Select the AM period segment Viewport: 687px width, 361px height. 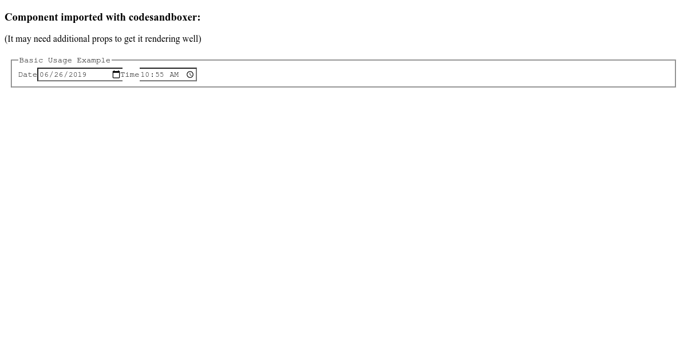tap(174, 74)
